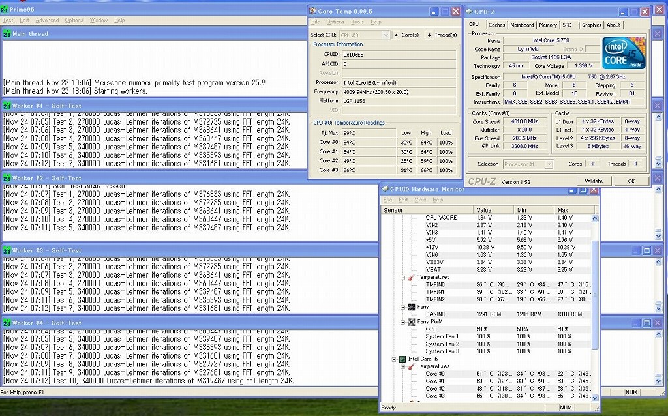Click the CPU-Z title bar icon

pyautogui.click(x=469, y=11)
